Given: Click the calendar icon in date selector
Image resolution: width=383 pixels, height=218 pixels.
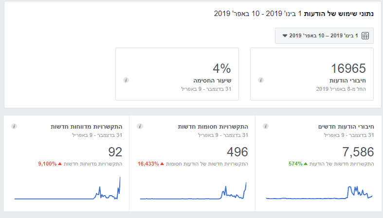Looking at the screenshot, I should point(365,36).
